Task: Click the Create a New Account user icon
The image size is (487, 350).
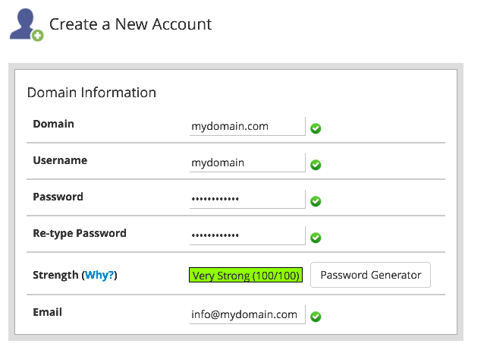Action: pos(26,24)
